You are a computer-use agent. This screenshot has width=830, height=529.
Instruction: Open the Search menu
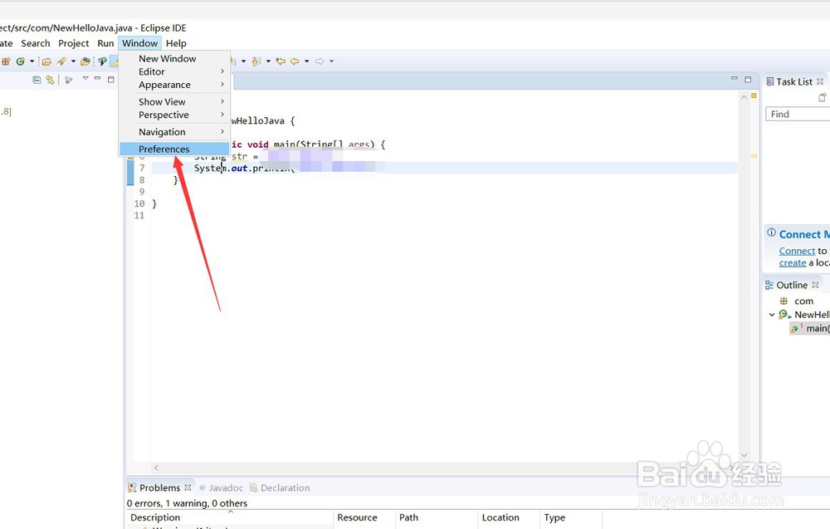(x=36, y=43)
